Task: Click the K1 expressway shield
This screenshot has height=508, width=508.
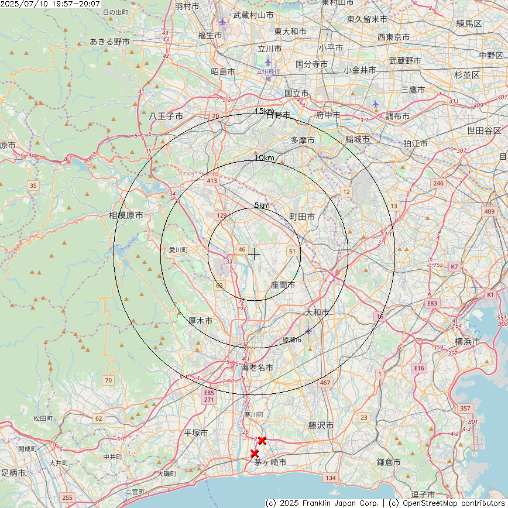Action: 490,295
